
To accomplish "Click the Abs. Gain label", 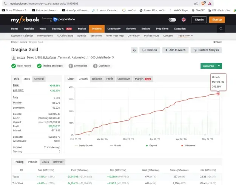I will [x=18, y=90].
